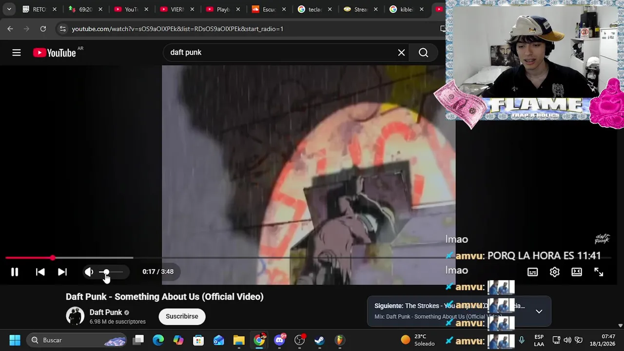Open Discord from the taskbar
Image resolution: width=624 pixels, height=351 pixels.
pos(279,340)
